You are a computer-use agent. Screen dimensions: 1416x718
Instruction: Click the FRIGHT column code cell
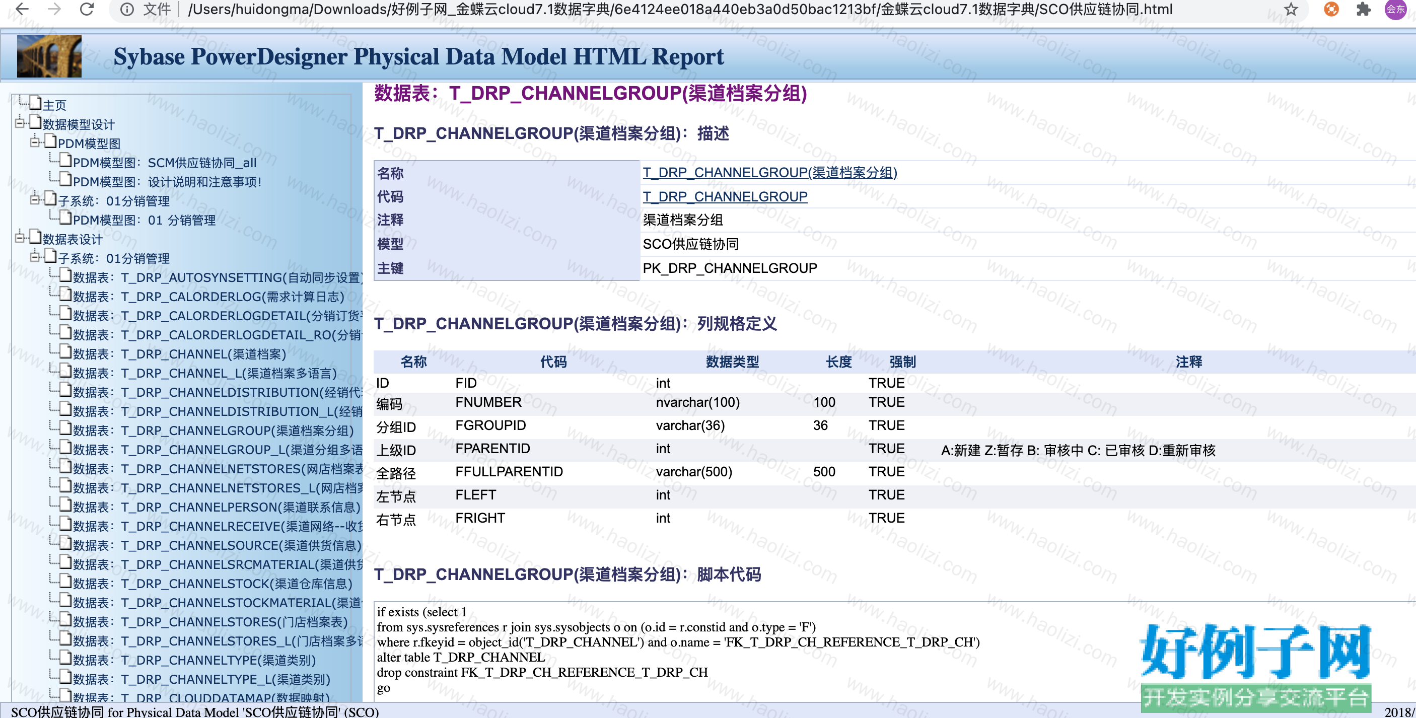coord(480,518)
